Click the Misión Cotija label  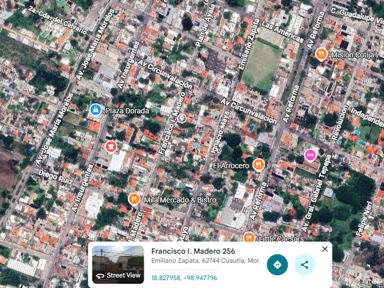click(353, 55)
